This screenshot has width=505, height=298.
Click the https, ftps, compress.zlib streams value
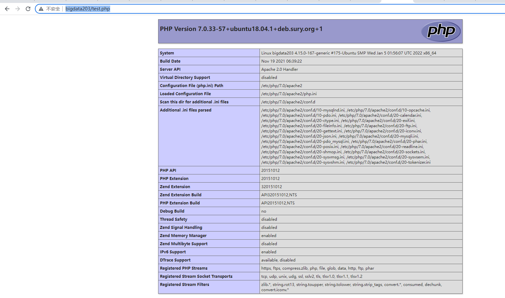[318, 268]
